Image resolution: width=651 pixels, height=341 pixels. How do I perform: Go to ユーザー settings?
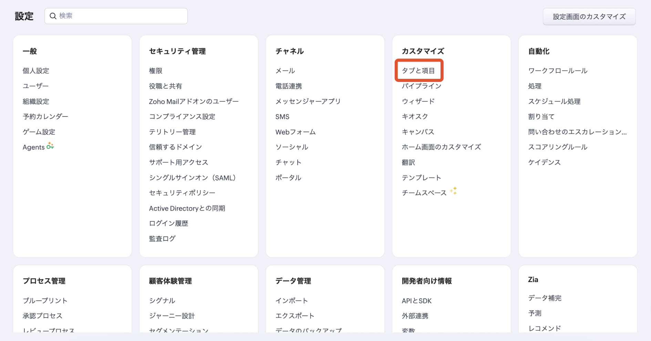pyautogui.click(x=35, y=86)
